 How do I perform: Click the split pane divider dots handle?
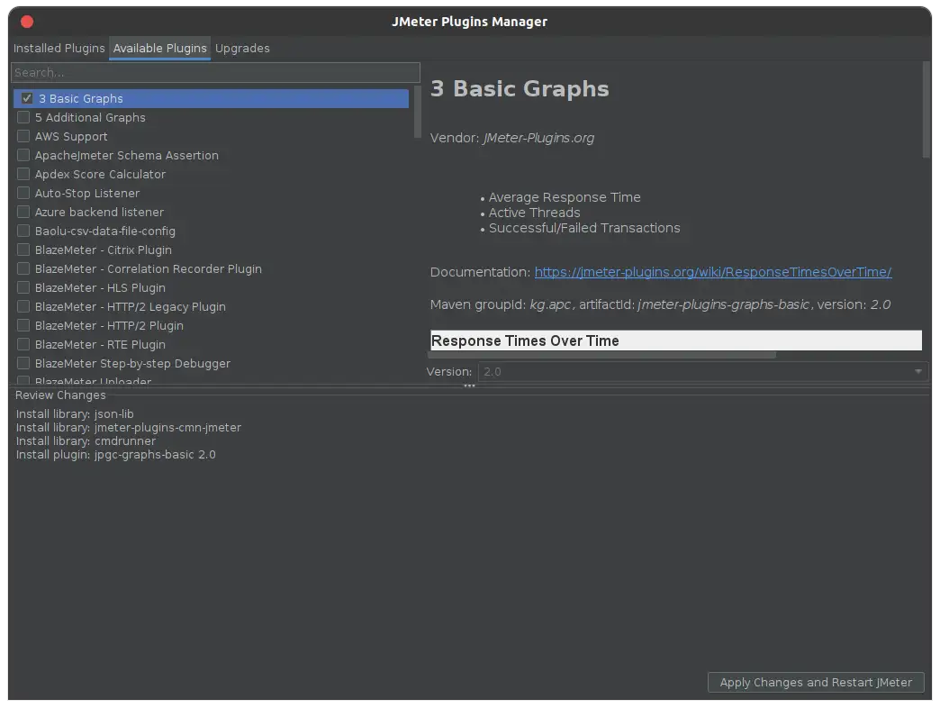tap(469, 386)
